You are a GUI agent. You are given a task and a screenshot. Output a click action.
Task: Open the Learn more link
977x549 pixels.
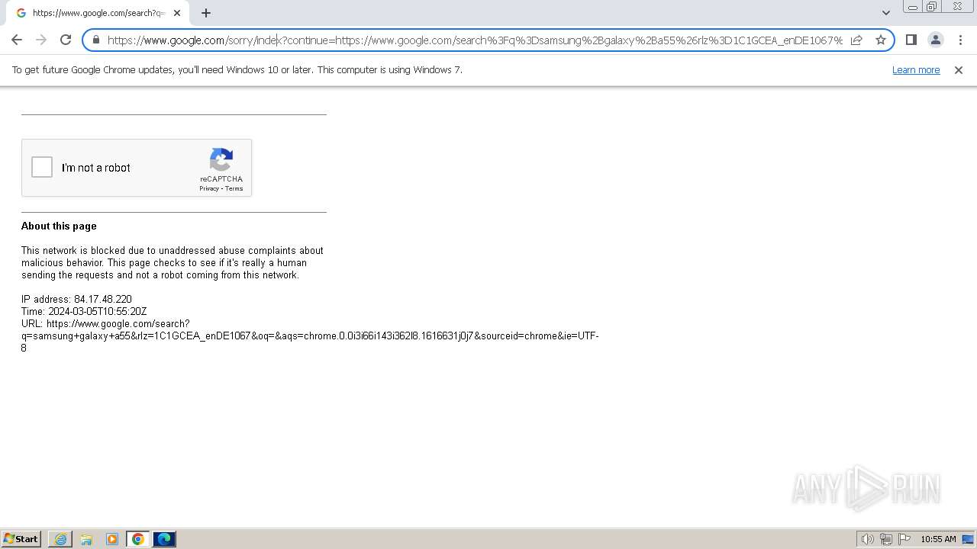point(916,69)
